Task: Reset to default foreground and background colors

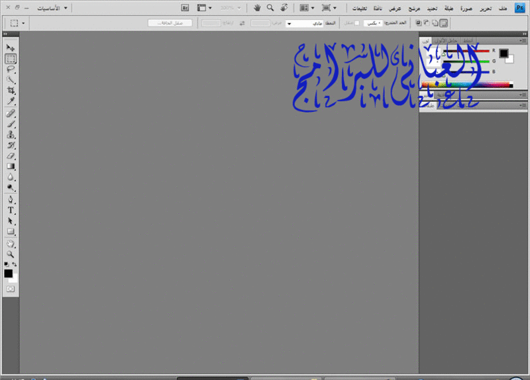Action: [7, 264]
